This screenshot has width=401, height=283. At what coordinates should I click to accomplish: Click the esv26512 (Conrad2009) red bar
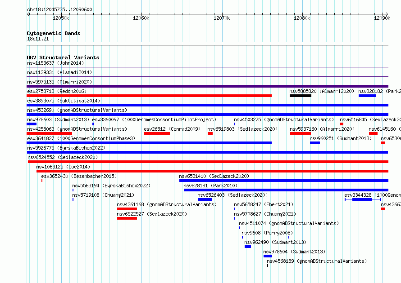click(157, 133)
